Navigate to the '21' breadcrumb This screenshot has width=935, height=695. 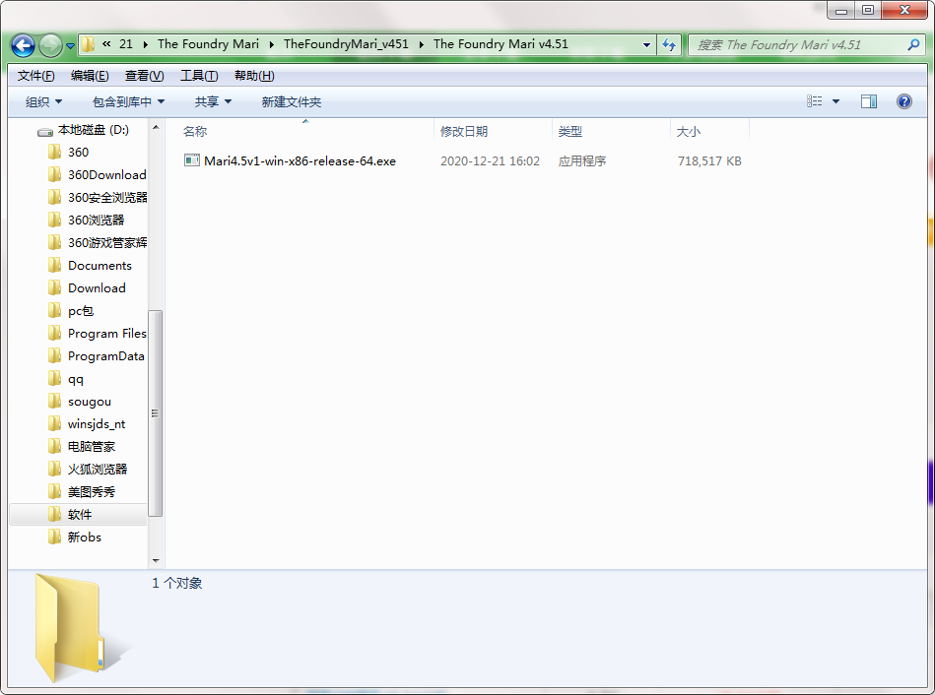pyautogui.click(x=126, y=44)
